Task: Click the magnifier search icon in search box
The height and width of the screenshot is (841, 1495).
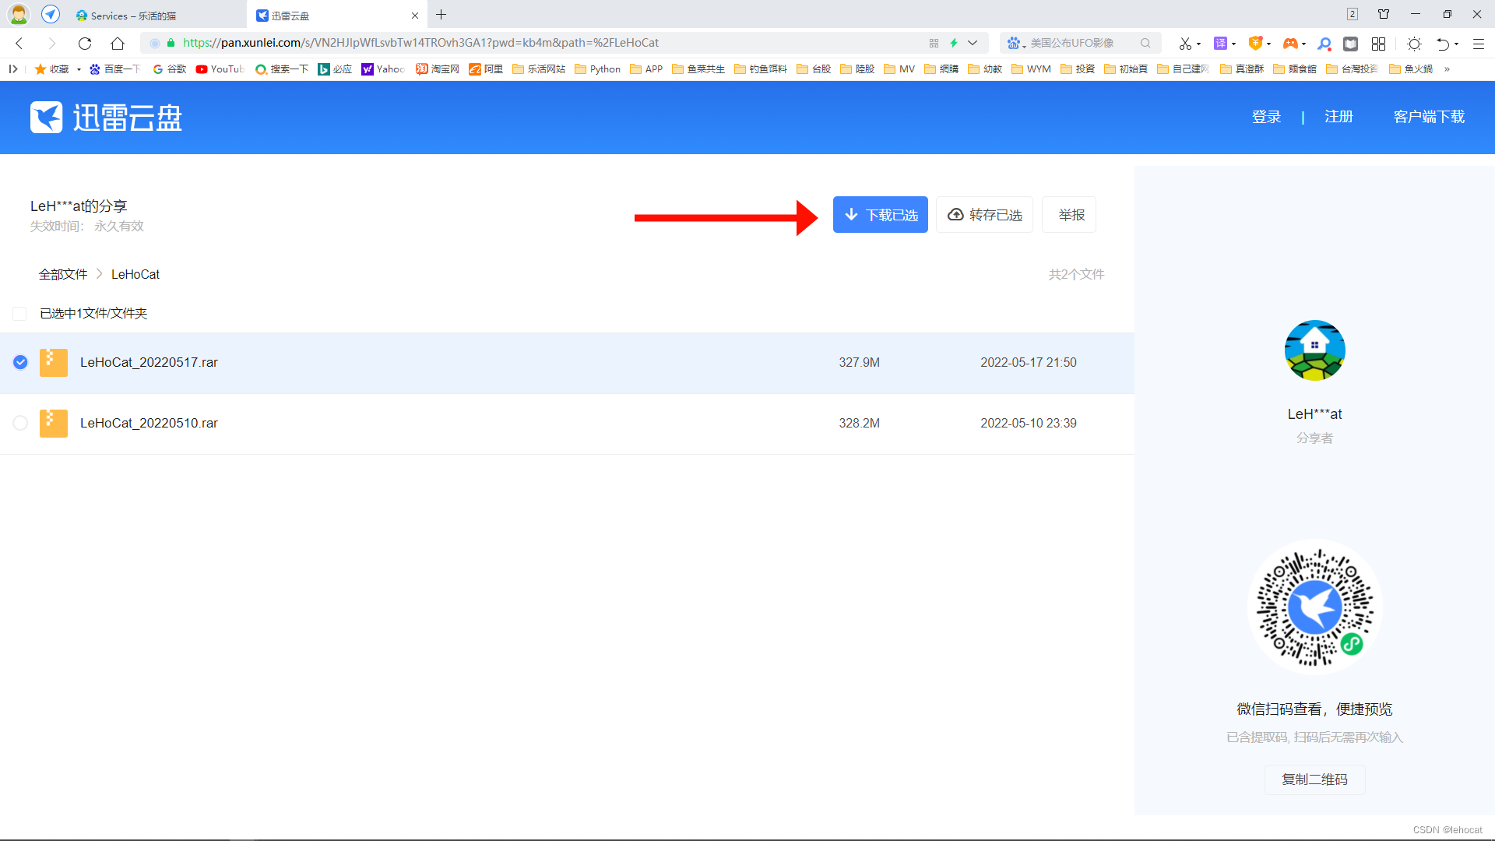Action: [1145, 44]
